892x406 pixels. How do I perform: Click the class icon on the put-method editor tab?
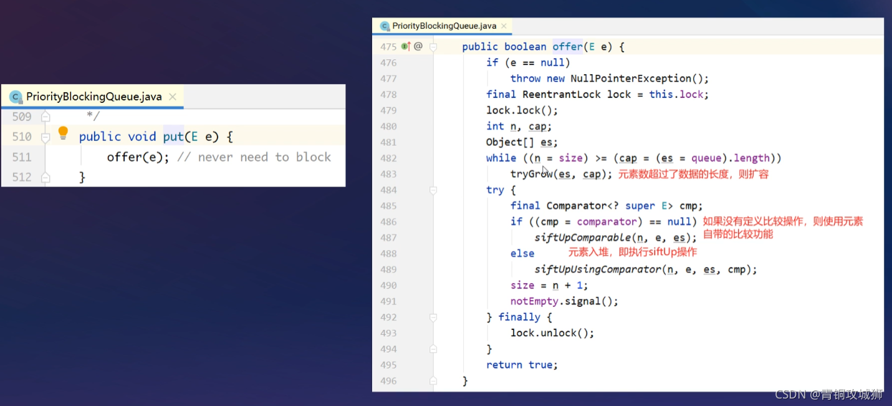(16, 97)
